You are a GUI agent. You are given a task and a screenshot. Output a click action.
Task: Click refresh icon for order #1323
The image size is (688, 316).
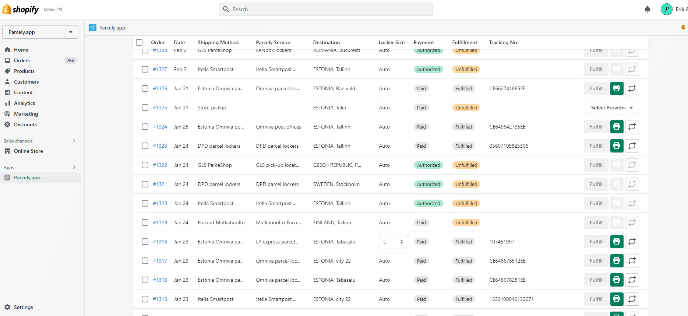(632, 146)
